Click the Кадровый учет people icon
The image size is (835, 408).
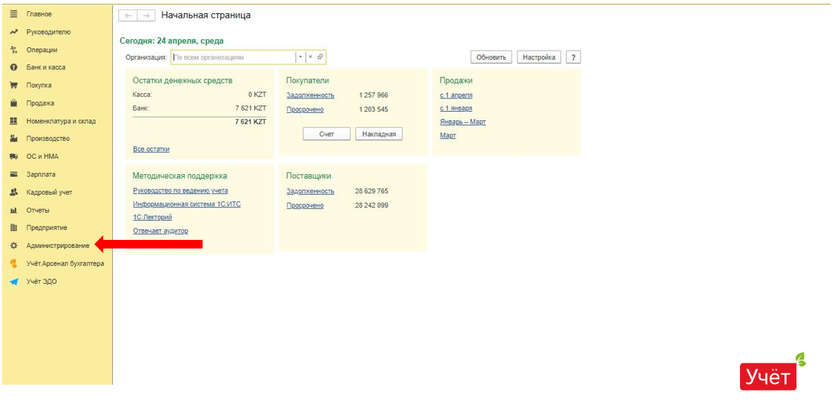[x=13, y=193]
